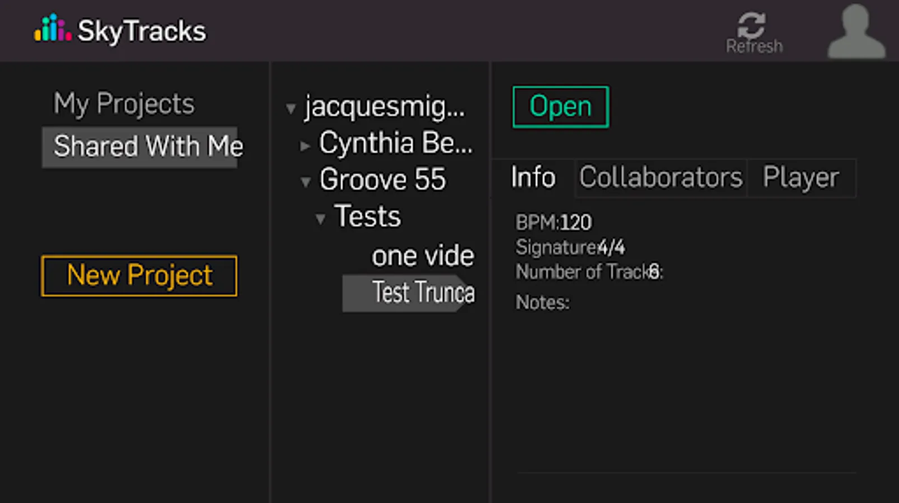Click the Refresh arrows icon
Viewport: 899px width, 503px height.
pos(751,25)
